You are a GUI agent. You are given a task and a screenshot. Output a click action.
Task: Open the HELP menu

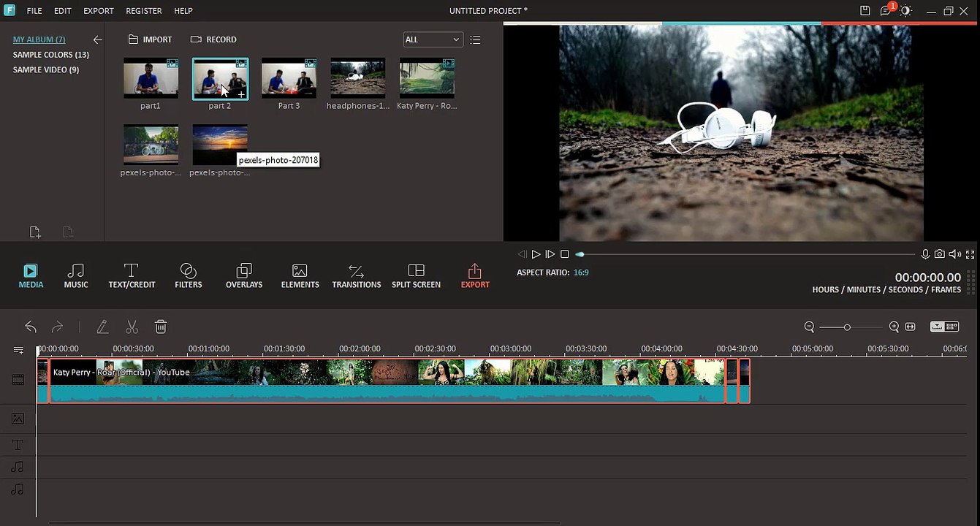click(183, 11)
